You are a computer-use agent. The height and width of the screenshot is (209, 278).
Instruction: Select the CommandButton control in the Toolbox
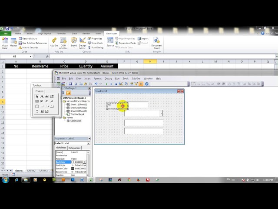tap(42, 106)
